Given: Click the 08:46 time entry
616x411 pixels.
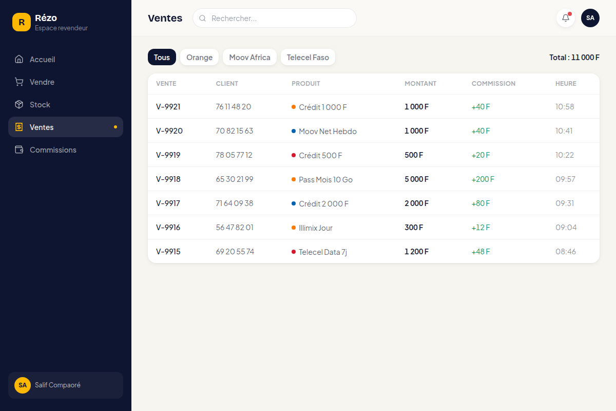Looking at the screenshot, I should (x=566, y=252).
